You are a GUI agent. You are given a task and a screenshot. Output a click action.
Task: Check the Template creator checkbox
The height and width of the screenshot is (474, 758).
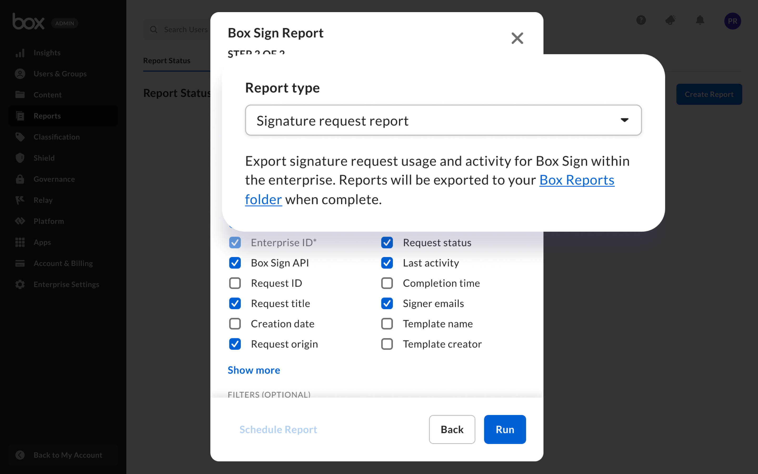coord(387,344)
